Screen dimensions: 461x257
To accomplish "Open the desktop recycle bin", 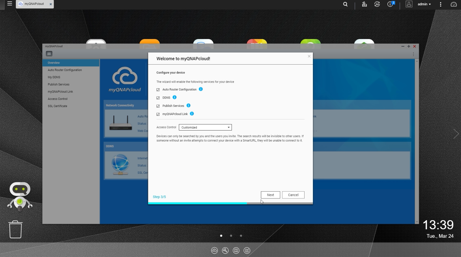I will tap(15, 230).
